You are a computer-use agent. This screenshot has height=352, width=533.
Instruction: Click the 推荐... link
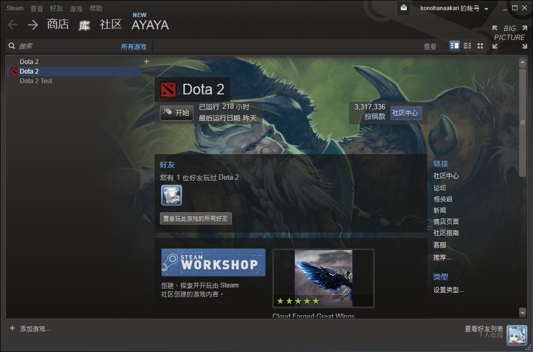pos(442,258)
